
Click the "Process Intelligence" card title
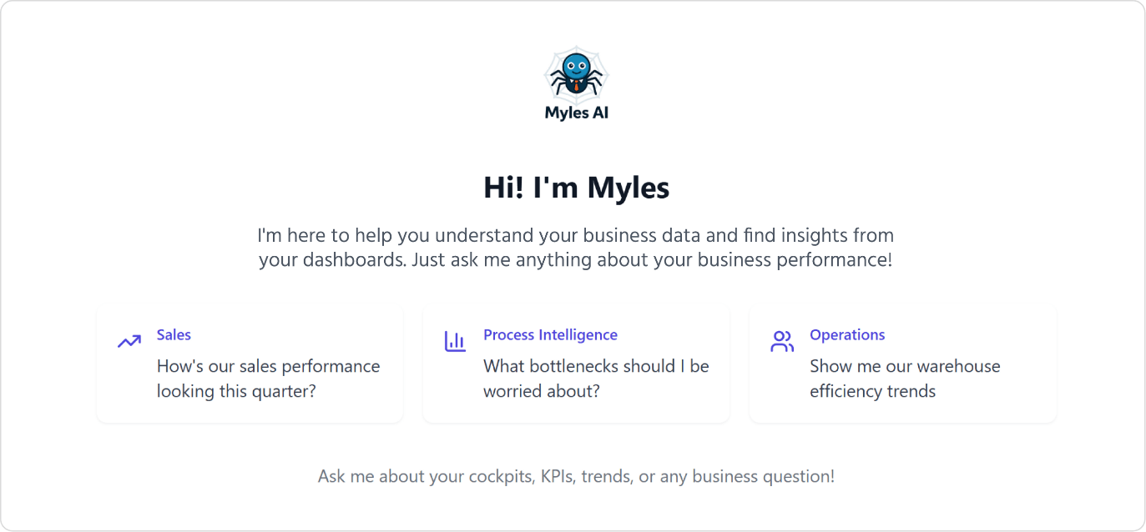(x=550, y=335)
